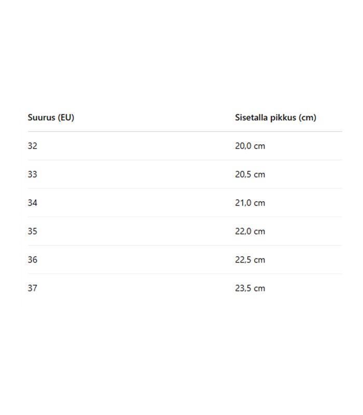Image resolution: width=363 pixels, height=415 pixels.
Task: Click the 23,5 insole length number
Action: pyautogui.click(x=243, y=288)
